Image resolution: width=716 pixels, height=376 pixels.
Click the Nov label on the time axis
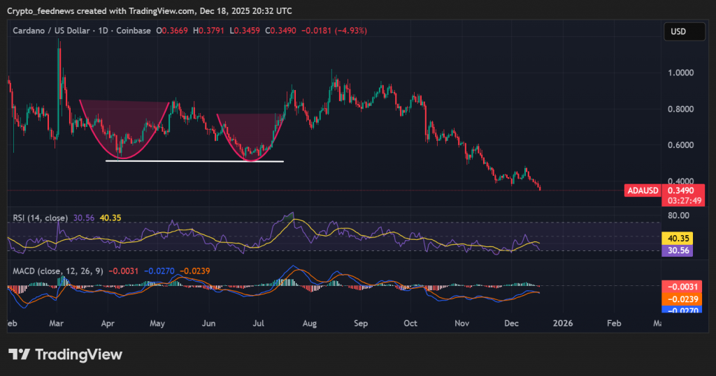pos(461,323)
